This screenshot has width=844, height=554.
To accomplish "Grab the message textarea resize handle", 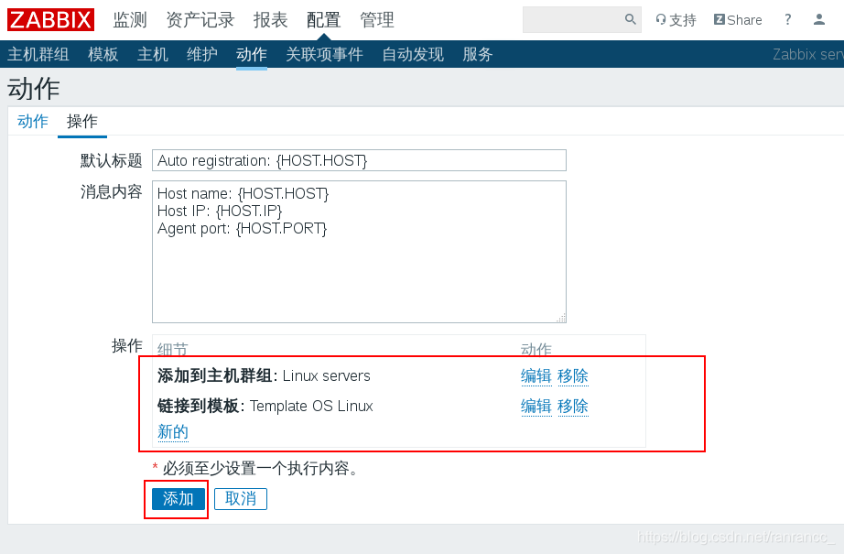I will click(561, 318).
